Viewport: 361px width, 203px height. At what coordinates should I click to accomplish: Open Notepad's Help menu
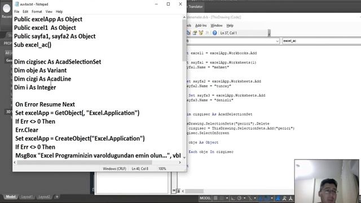click(x=59, y=11)
